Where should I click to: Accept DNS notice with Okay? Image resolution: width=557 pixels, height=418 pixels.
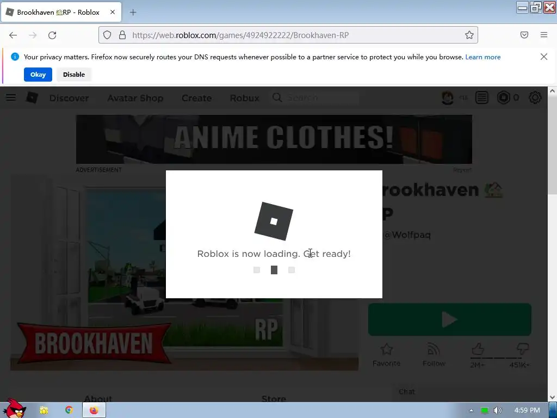[38, 75]
